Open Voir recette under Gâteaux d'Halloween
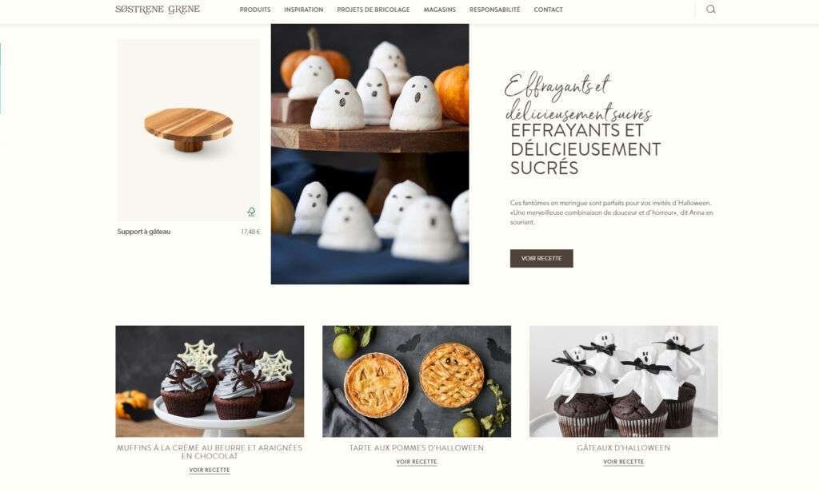Screen dimensions: 819x492 [x=623, y=462]
